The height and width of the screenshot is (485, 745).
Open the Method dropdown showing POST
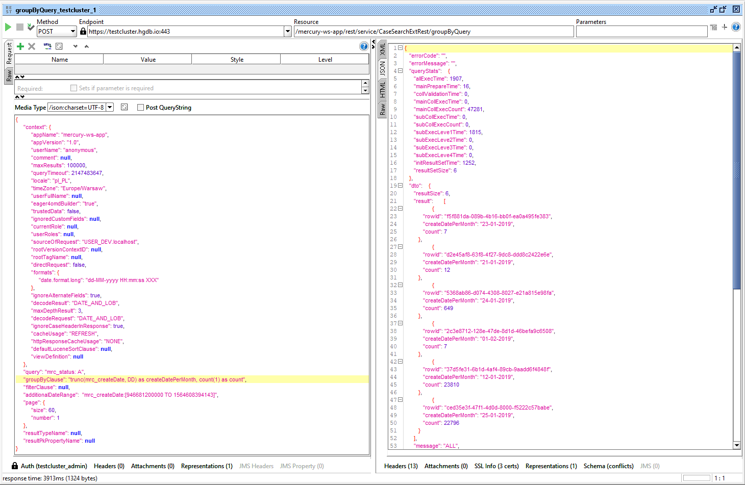coord(57,32)
